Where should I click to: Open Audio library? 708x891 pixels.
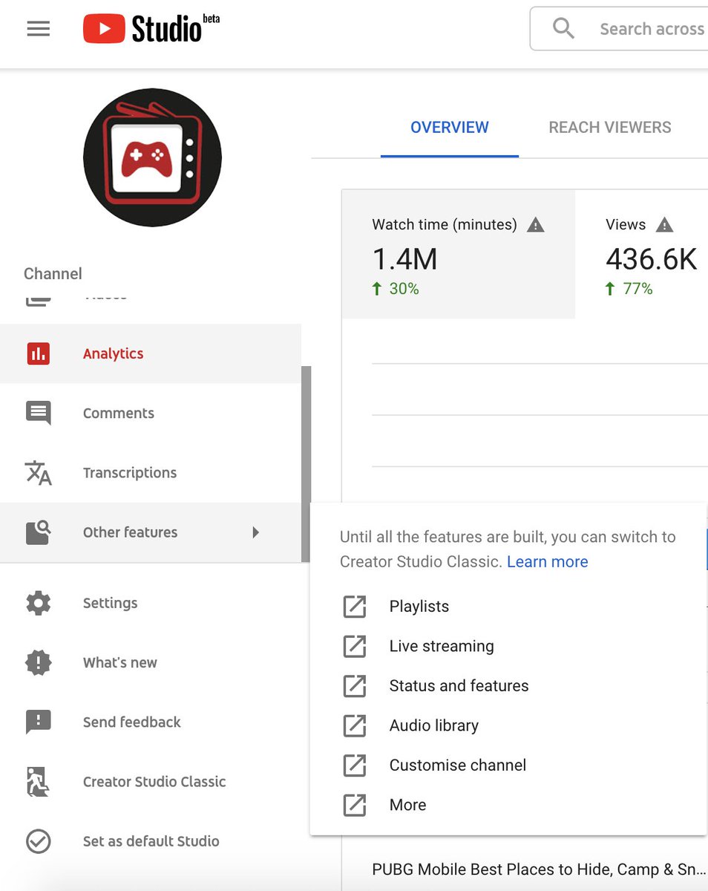coord(434,725)
